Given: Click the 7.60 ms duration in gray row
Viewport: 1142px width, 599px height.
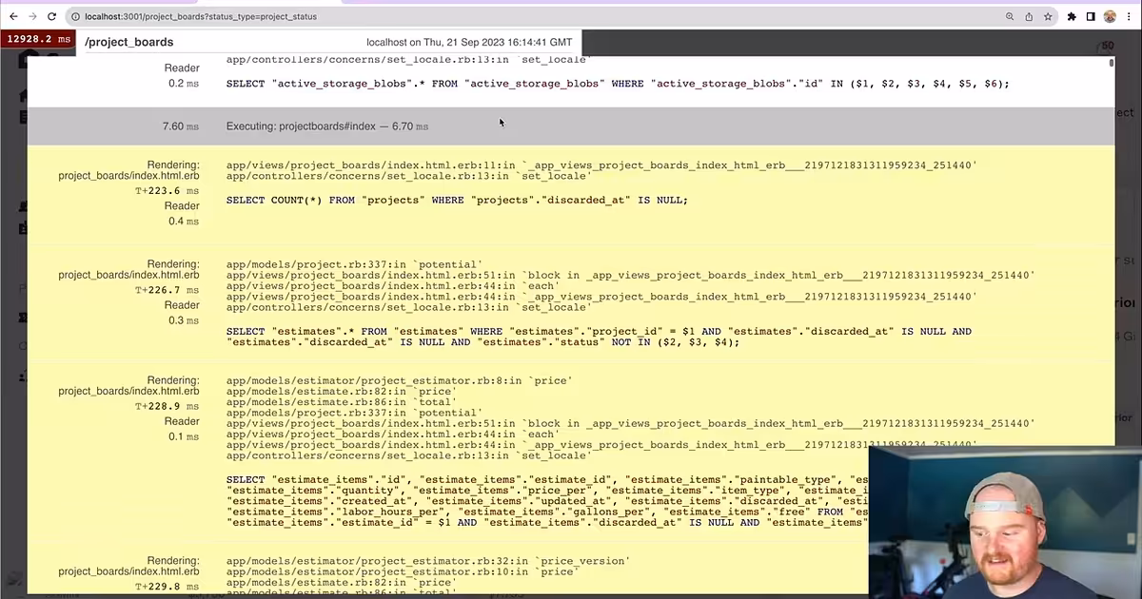Looking at the screenshot, I should pyautogui.click(x=181, y=126).
